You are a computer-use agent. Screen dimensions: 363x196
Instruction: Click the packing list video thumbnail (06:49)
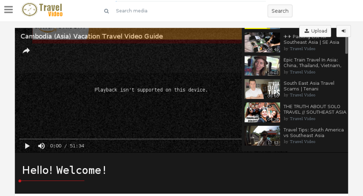pyautogui.click(x=262, y=42)
